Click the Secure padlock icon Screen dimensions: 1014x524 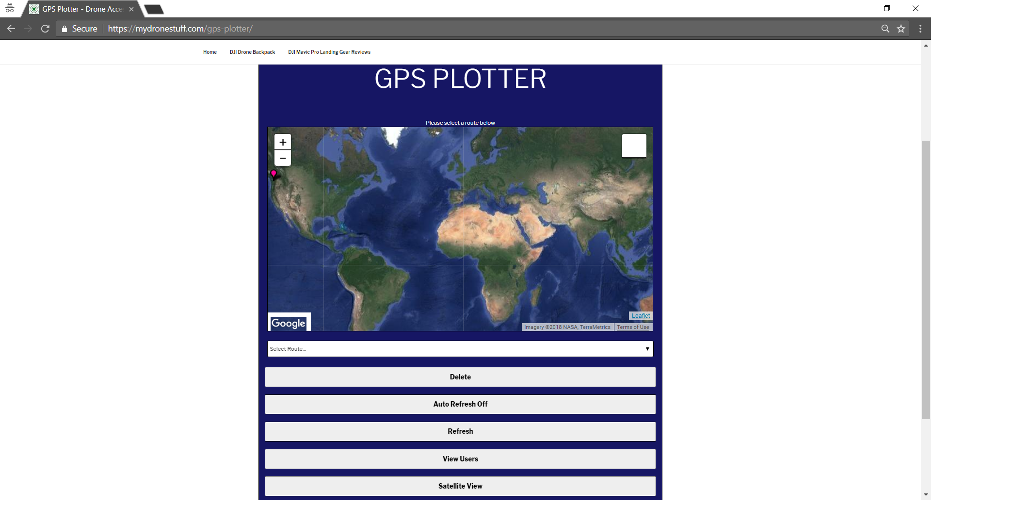pyautogui.click(x=64, y=29)
